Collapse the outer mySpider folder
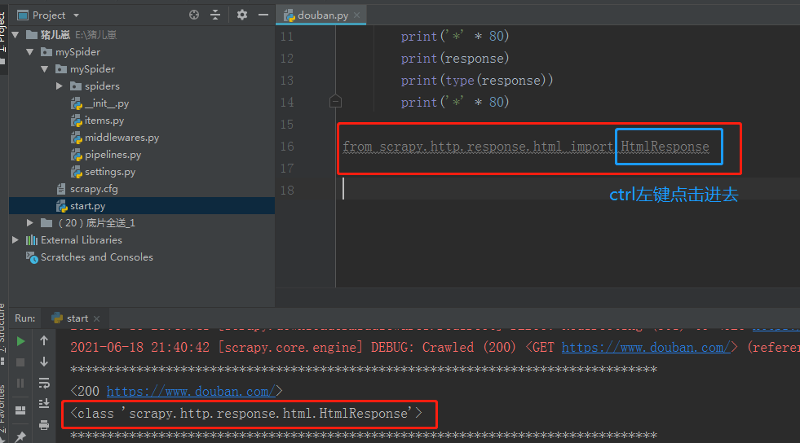The height and width of the screenshot is (443, 800). coord(29,52)
